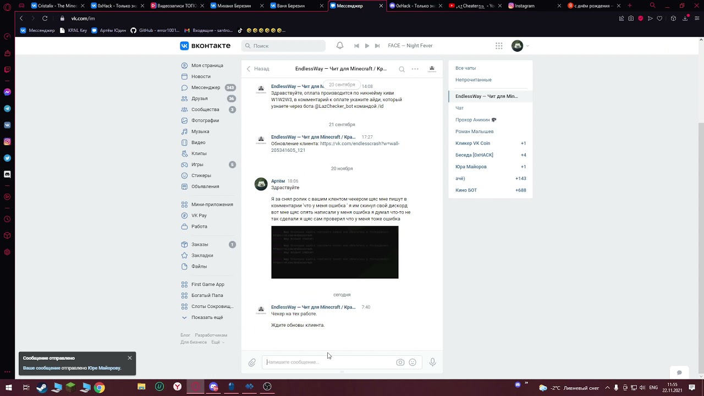
Task: Open the Юра Майоров chat
Action: click(x=491, y=167)
